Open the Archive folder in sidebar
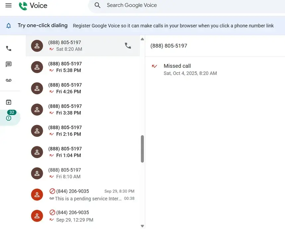This screenshot has width=285, height=229. pyautogui.click(x=9, y=102)
